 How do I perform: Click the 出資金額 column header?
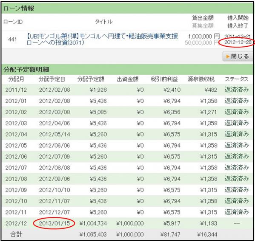click(128, 79)
